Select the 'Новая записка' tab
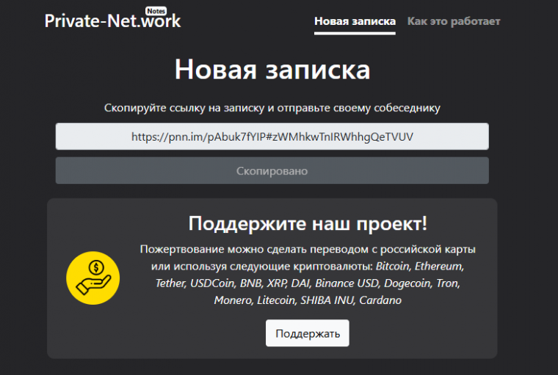Image resolution: width=558 pixels, height=375 pixels. [x=355, y=21]
